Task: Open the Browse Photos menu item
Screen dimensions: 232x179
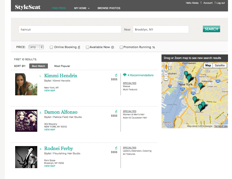Action: (109, 8)
